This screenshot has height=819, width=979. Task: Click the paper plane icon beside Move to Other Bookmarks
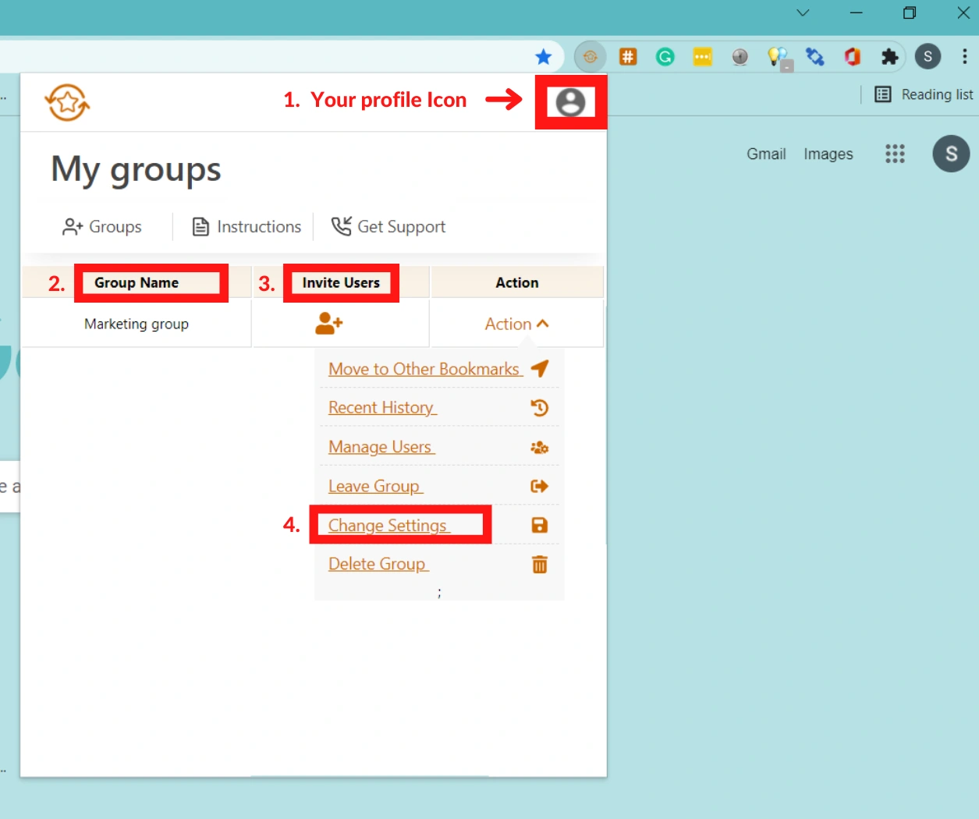[539, 369]
